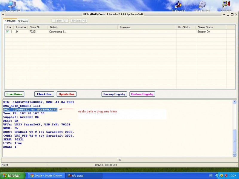Click the Scan Boxes button
239x179 pixels.
14,94
